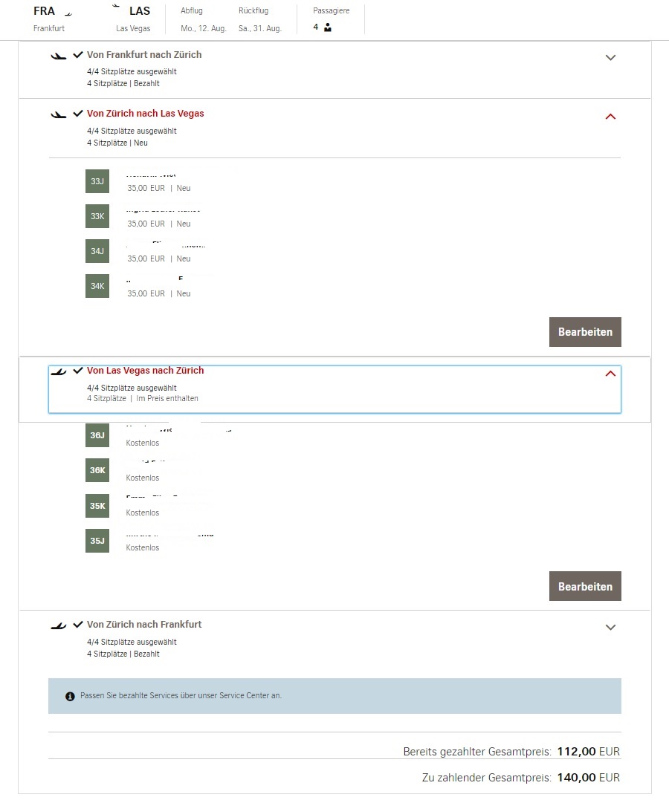The width and height of the screenshot is (669, 800).
Task: Click seat badge 34K
Action: [97, 286]
